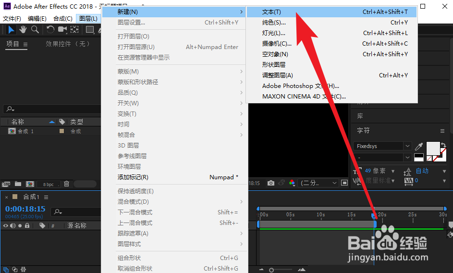Sort project items by 名称 column

[x=17, y=122]
